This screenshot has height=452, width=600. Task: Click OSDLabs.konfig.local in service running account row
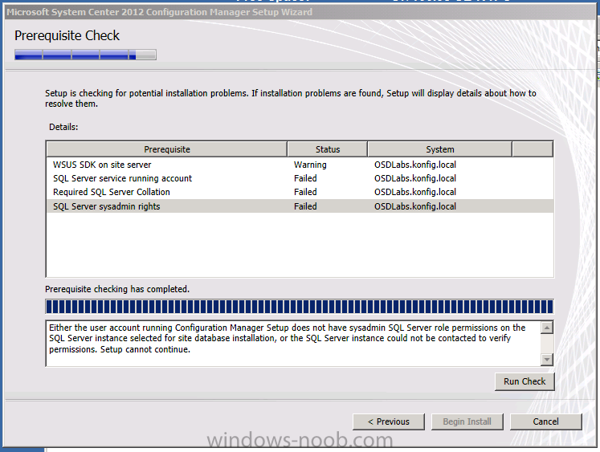[x=415, y=178]
